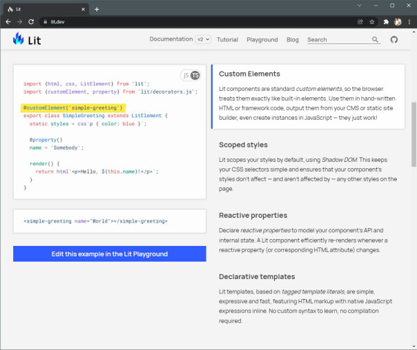Click the name = 'Somebody' line

click(x=57, y=148)
